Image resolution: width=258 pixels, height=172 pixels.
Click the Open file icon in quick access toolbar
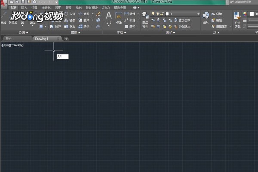point(17,2)
